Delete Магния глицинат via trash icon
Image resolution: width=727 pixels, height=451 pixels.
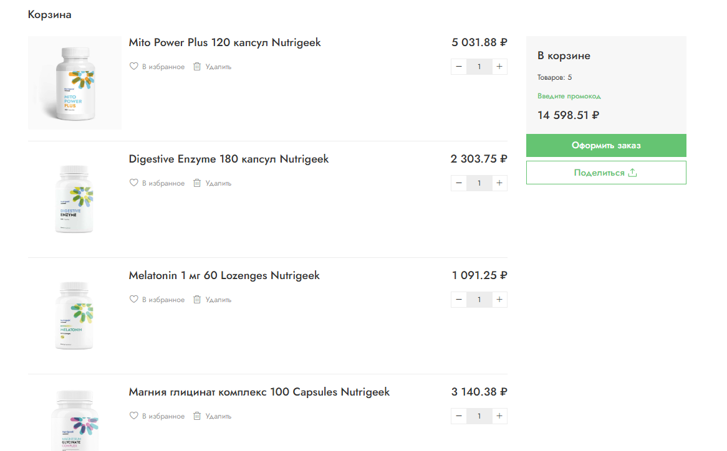click(x=197, y=416)
